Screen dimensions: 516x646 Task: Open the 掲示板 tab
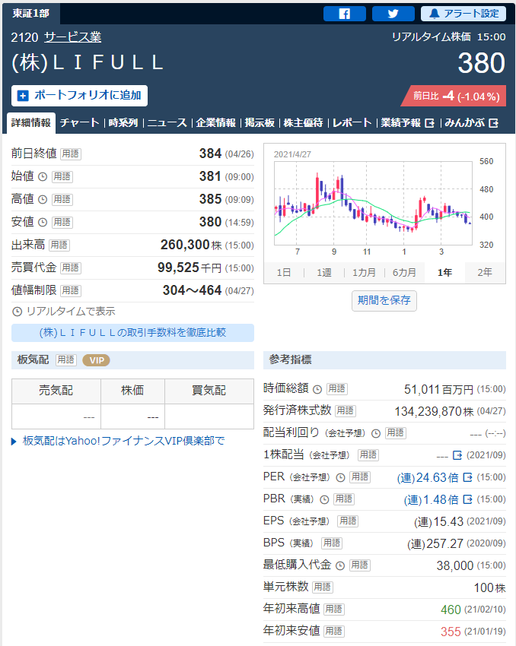pyautogui.click(x=260, y=123)
